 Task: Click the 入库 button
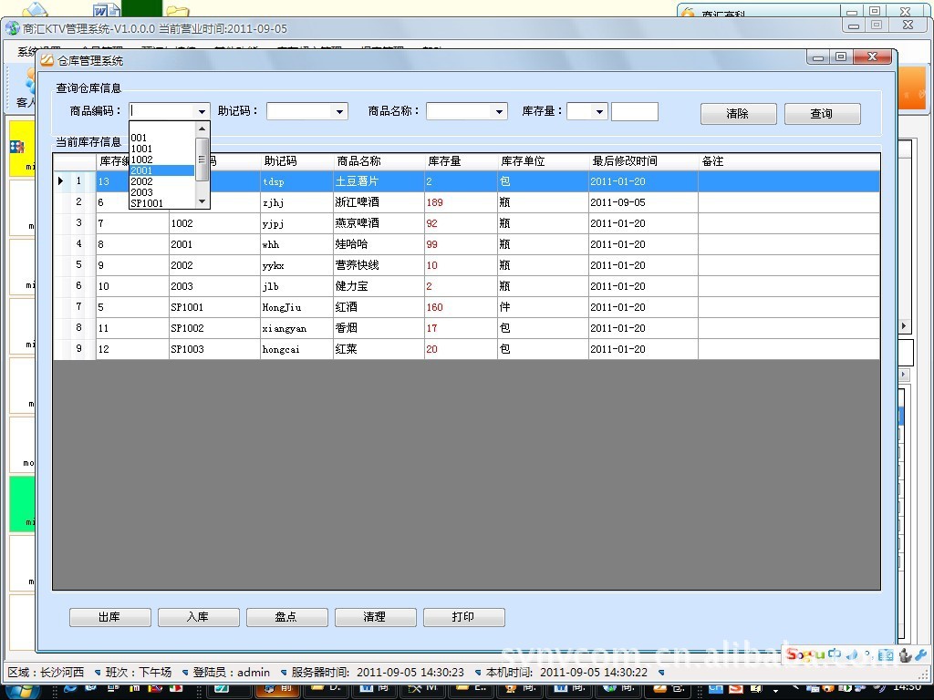pyautogui.click(x=198, y=617)
